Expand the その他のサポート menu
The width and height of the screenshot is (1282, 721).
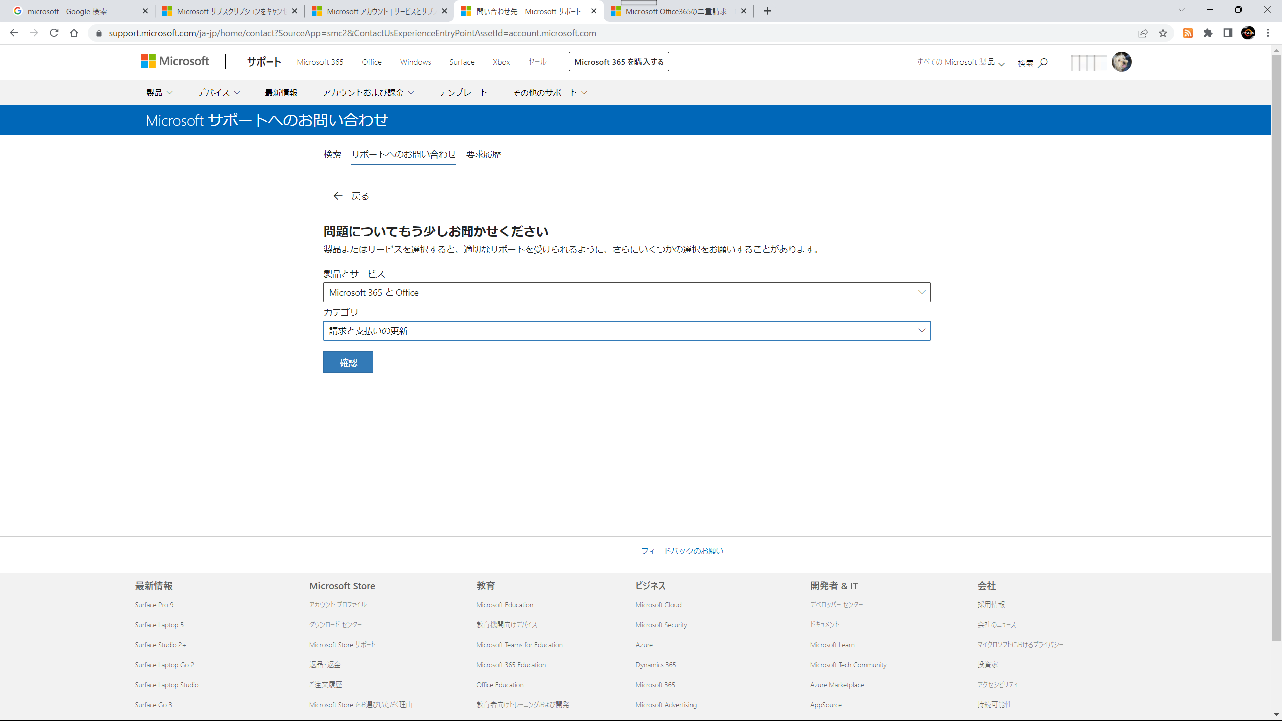tap(550, 92)
